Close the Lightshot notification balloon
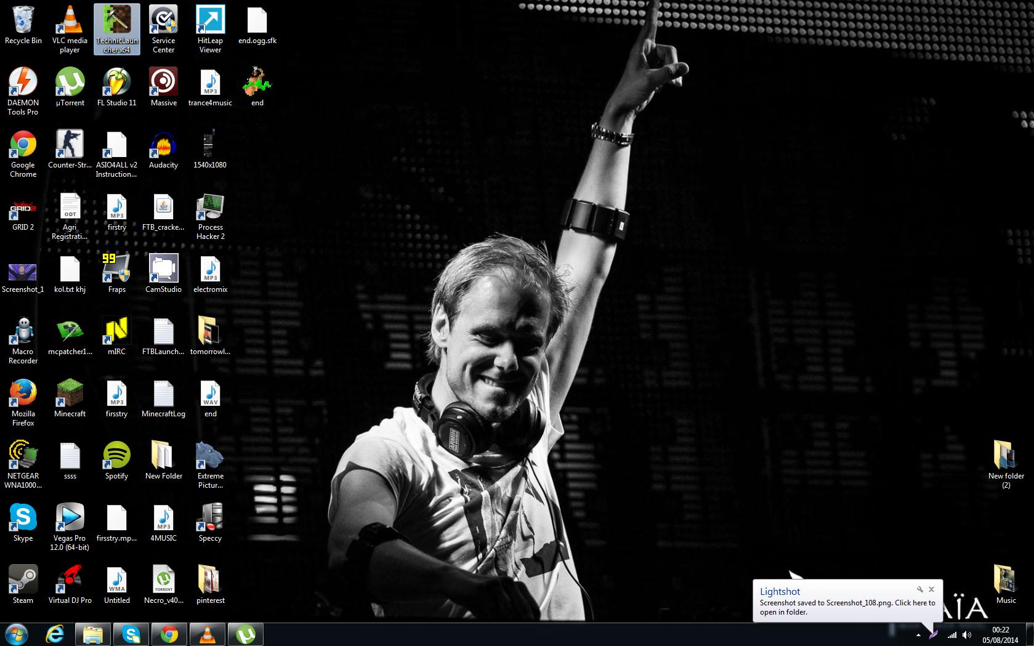The width and height of the screenshot is (1034, 646). tap(931, 589)
